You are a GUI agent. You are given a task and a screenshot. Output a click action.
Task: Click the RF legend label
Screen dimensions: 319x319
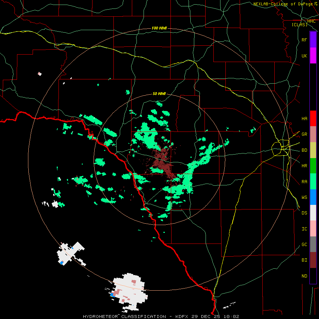pos(304,40)
